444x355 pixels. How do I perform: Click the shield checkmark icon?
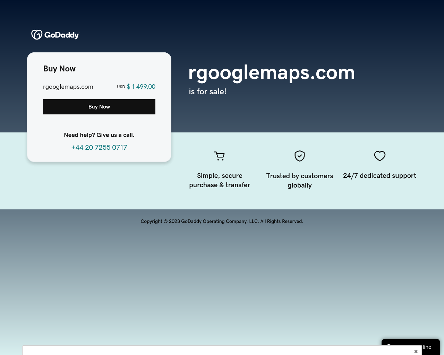point(300,156)
